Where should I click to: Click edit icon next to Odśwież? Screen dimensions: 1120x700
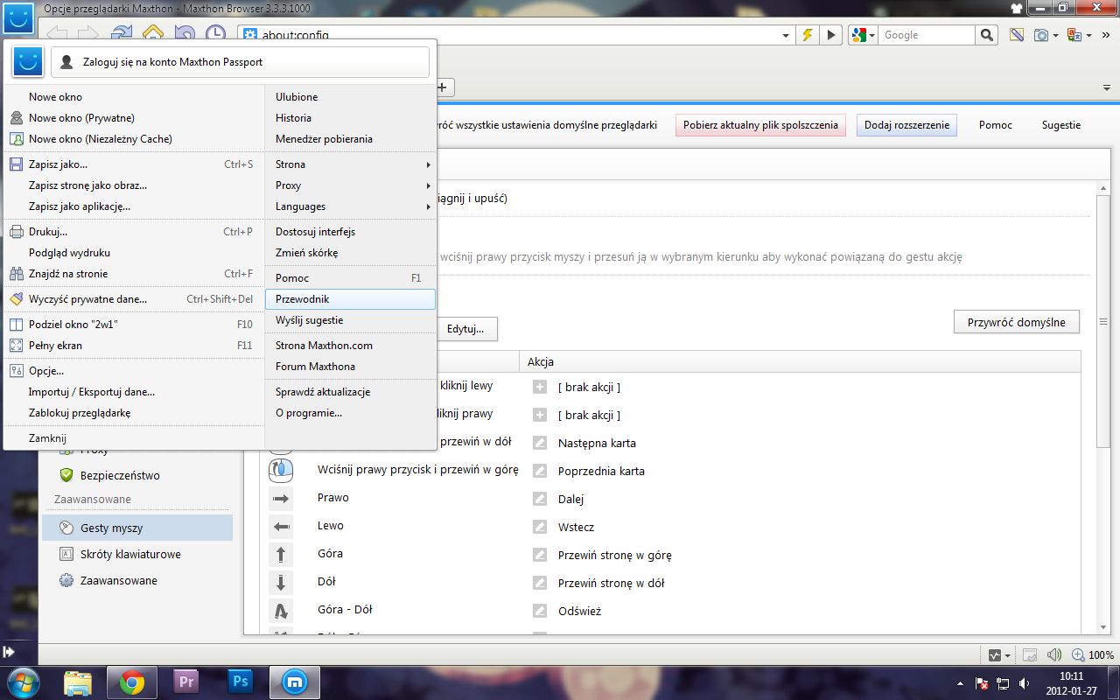point(540,611)
